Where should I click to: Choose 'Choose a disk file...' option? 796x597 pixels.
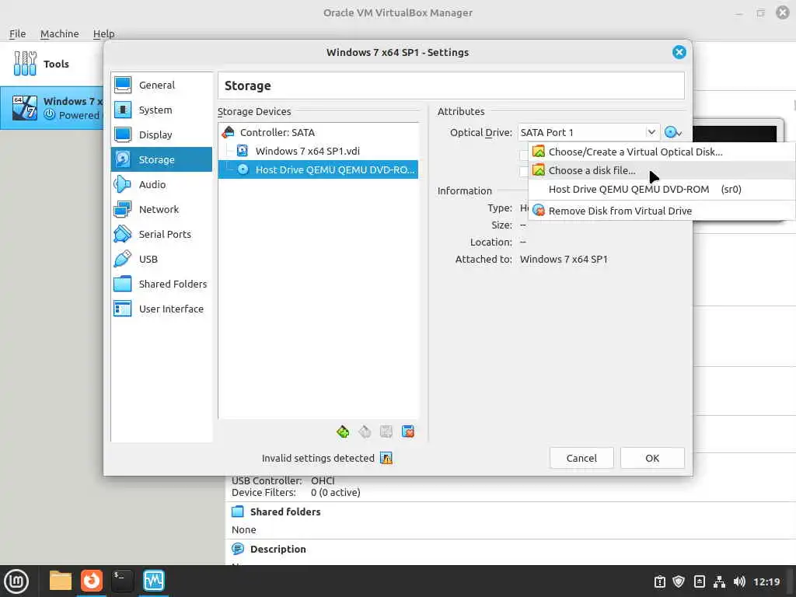[x=662, y=170]
